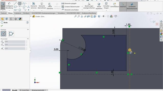This screenshot has height=91, width=163.
Task: Select Intelligente Bemaßung dimension tool
Action: 9,6
